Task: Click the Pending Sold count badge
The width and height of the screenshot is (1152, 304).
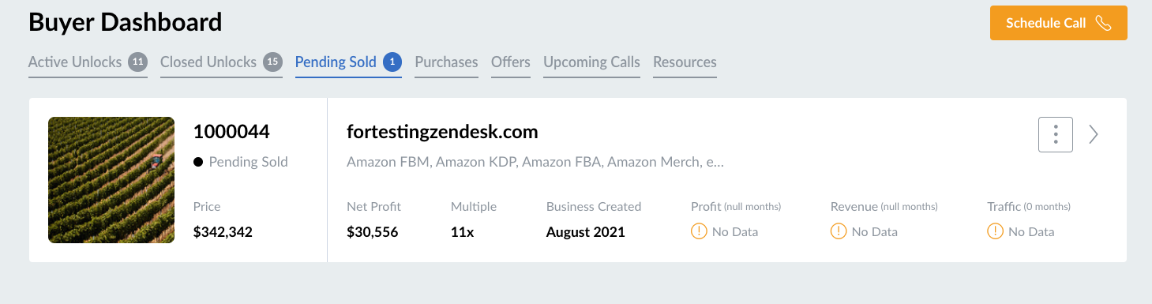Action: point(392,62)
